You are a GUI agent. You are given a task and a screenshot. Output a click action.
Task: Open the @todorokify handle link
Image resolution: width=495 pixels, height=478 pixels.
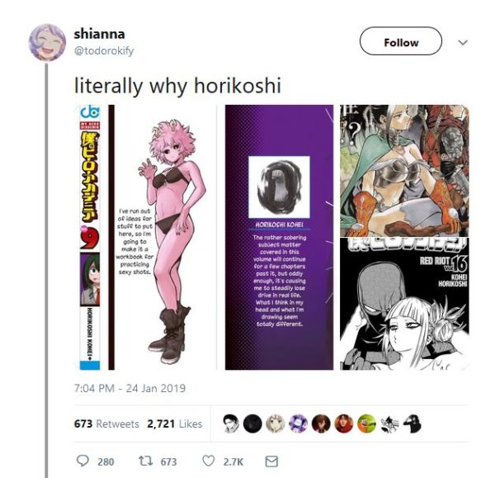104,50
